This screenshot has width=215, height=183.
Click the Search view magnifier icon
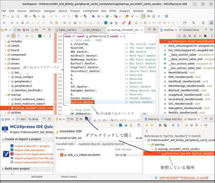click(x=185, y=119)
